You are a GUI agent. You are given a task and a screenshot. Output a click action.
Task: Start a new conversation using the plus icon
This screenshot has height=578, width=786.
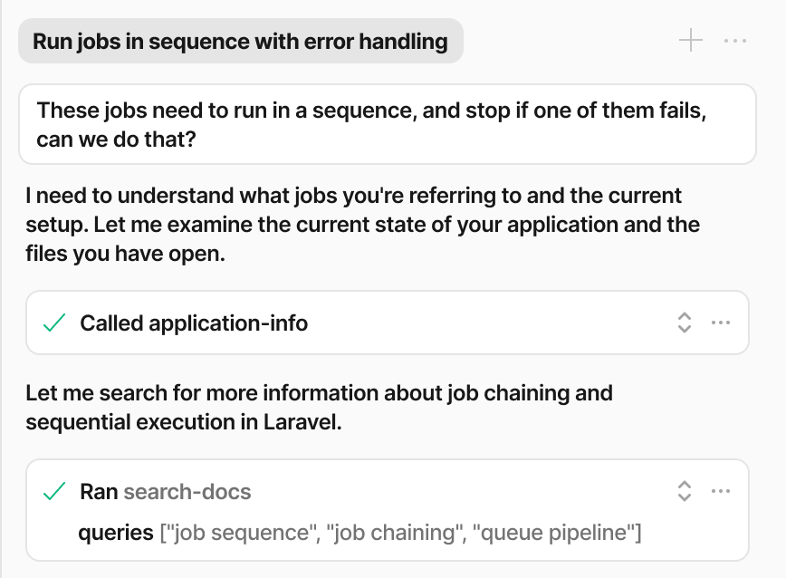pos(691,40)
